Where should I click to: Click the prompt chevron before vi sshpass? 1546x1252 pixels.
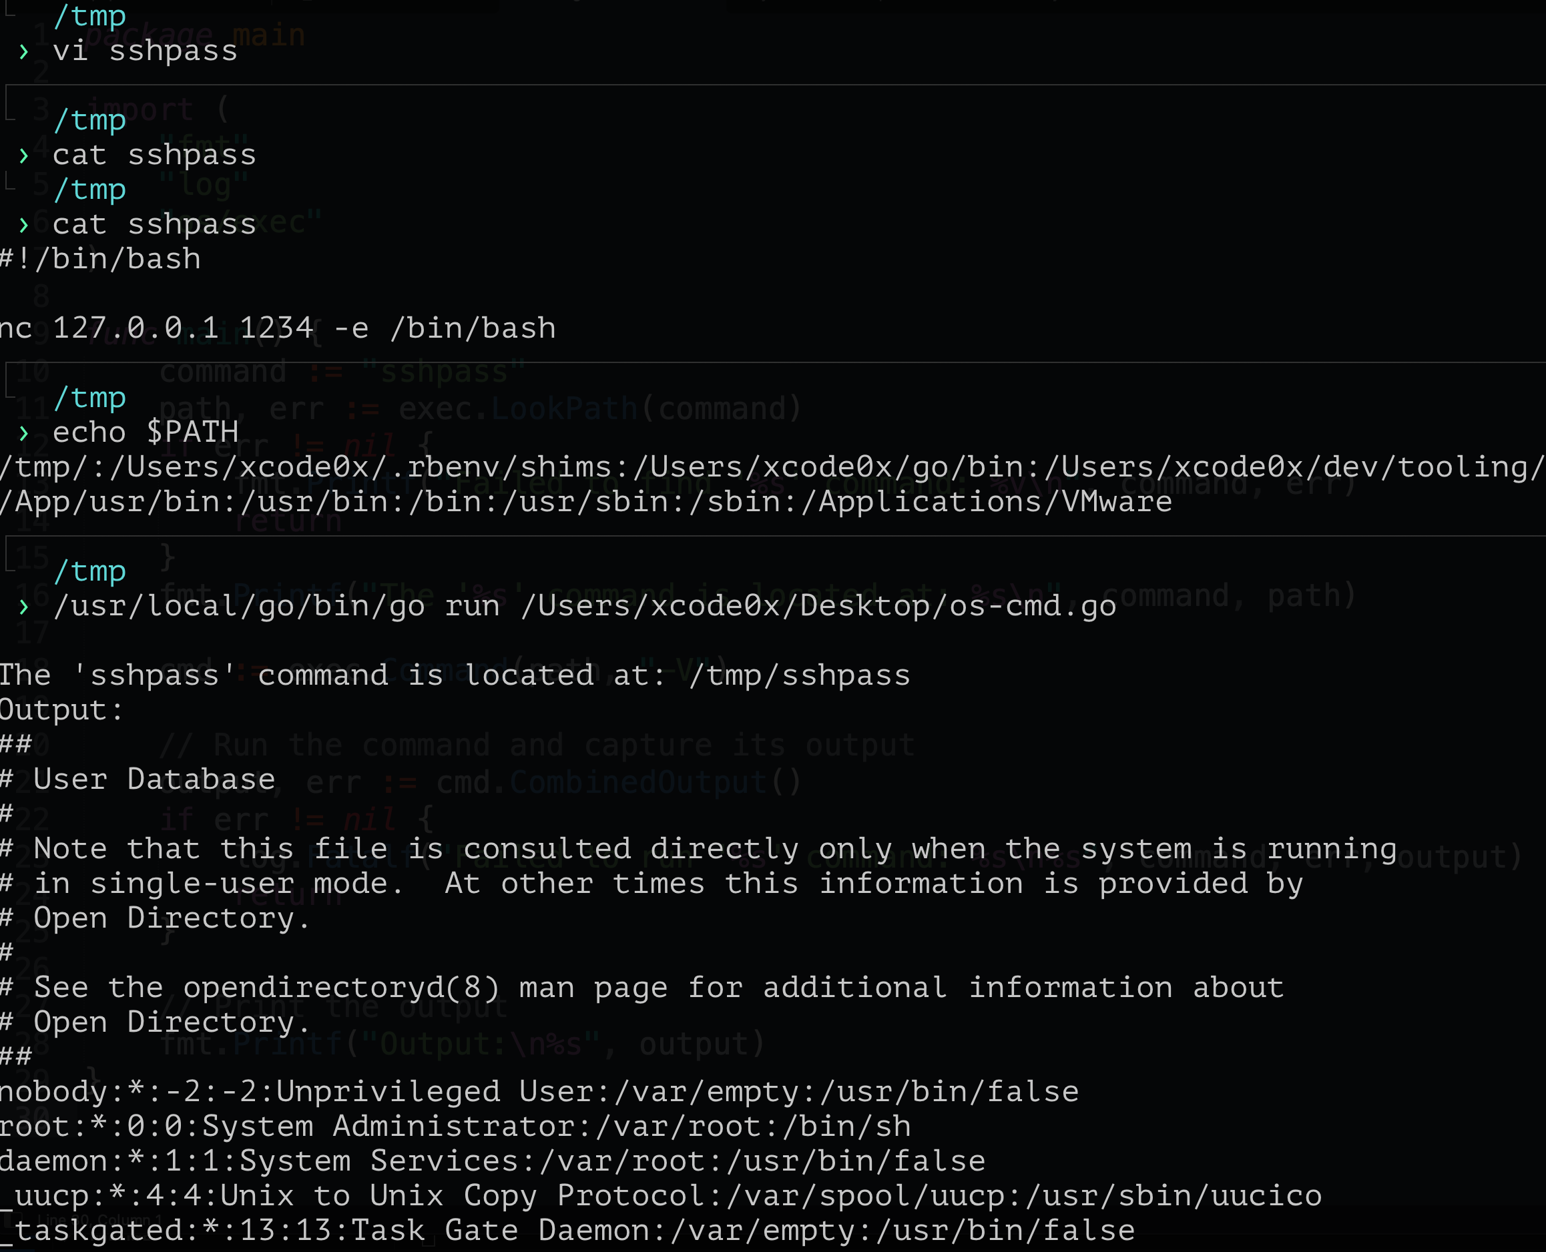point(24,52)
